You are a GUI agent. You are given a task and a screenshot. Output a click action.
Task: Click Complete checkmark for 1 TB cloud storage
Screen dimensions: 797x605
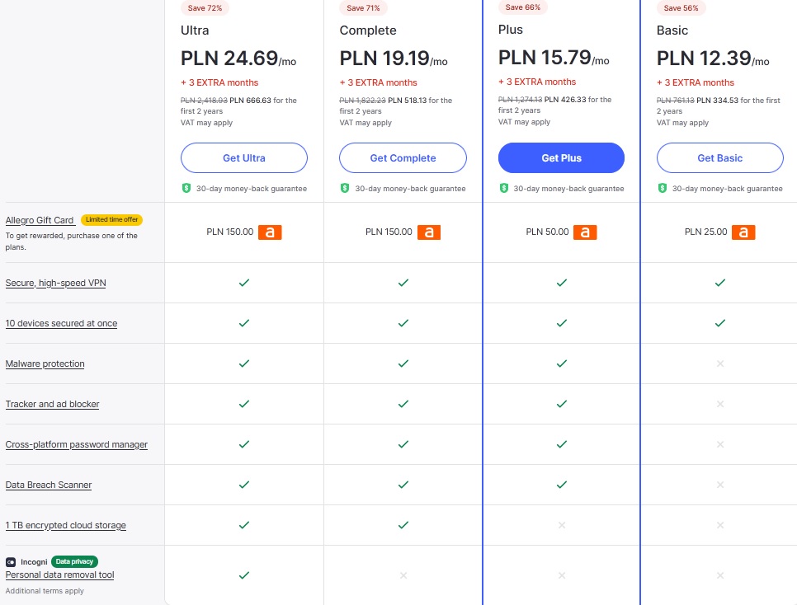403,525
